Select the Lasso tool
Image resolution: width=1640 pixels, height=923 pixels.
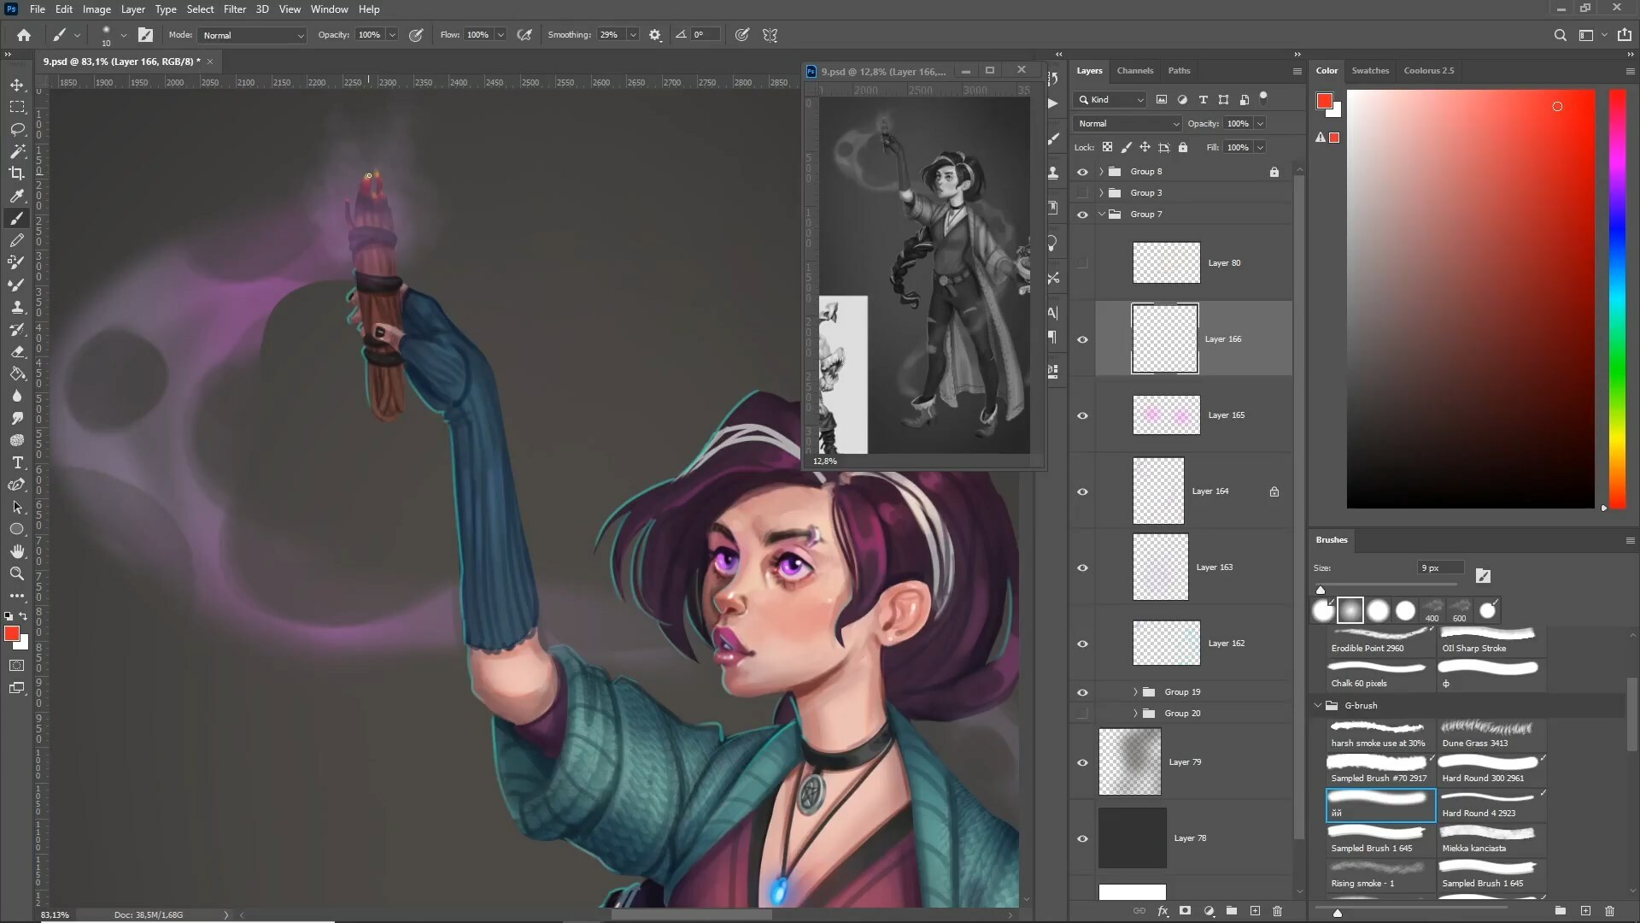(x=17, y=129)
